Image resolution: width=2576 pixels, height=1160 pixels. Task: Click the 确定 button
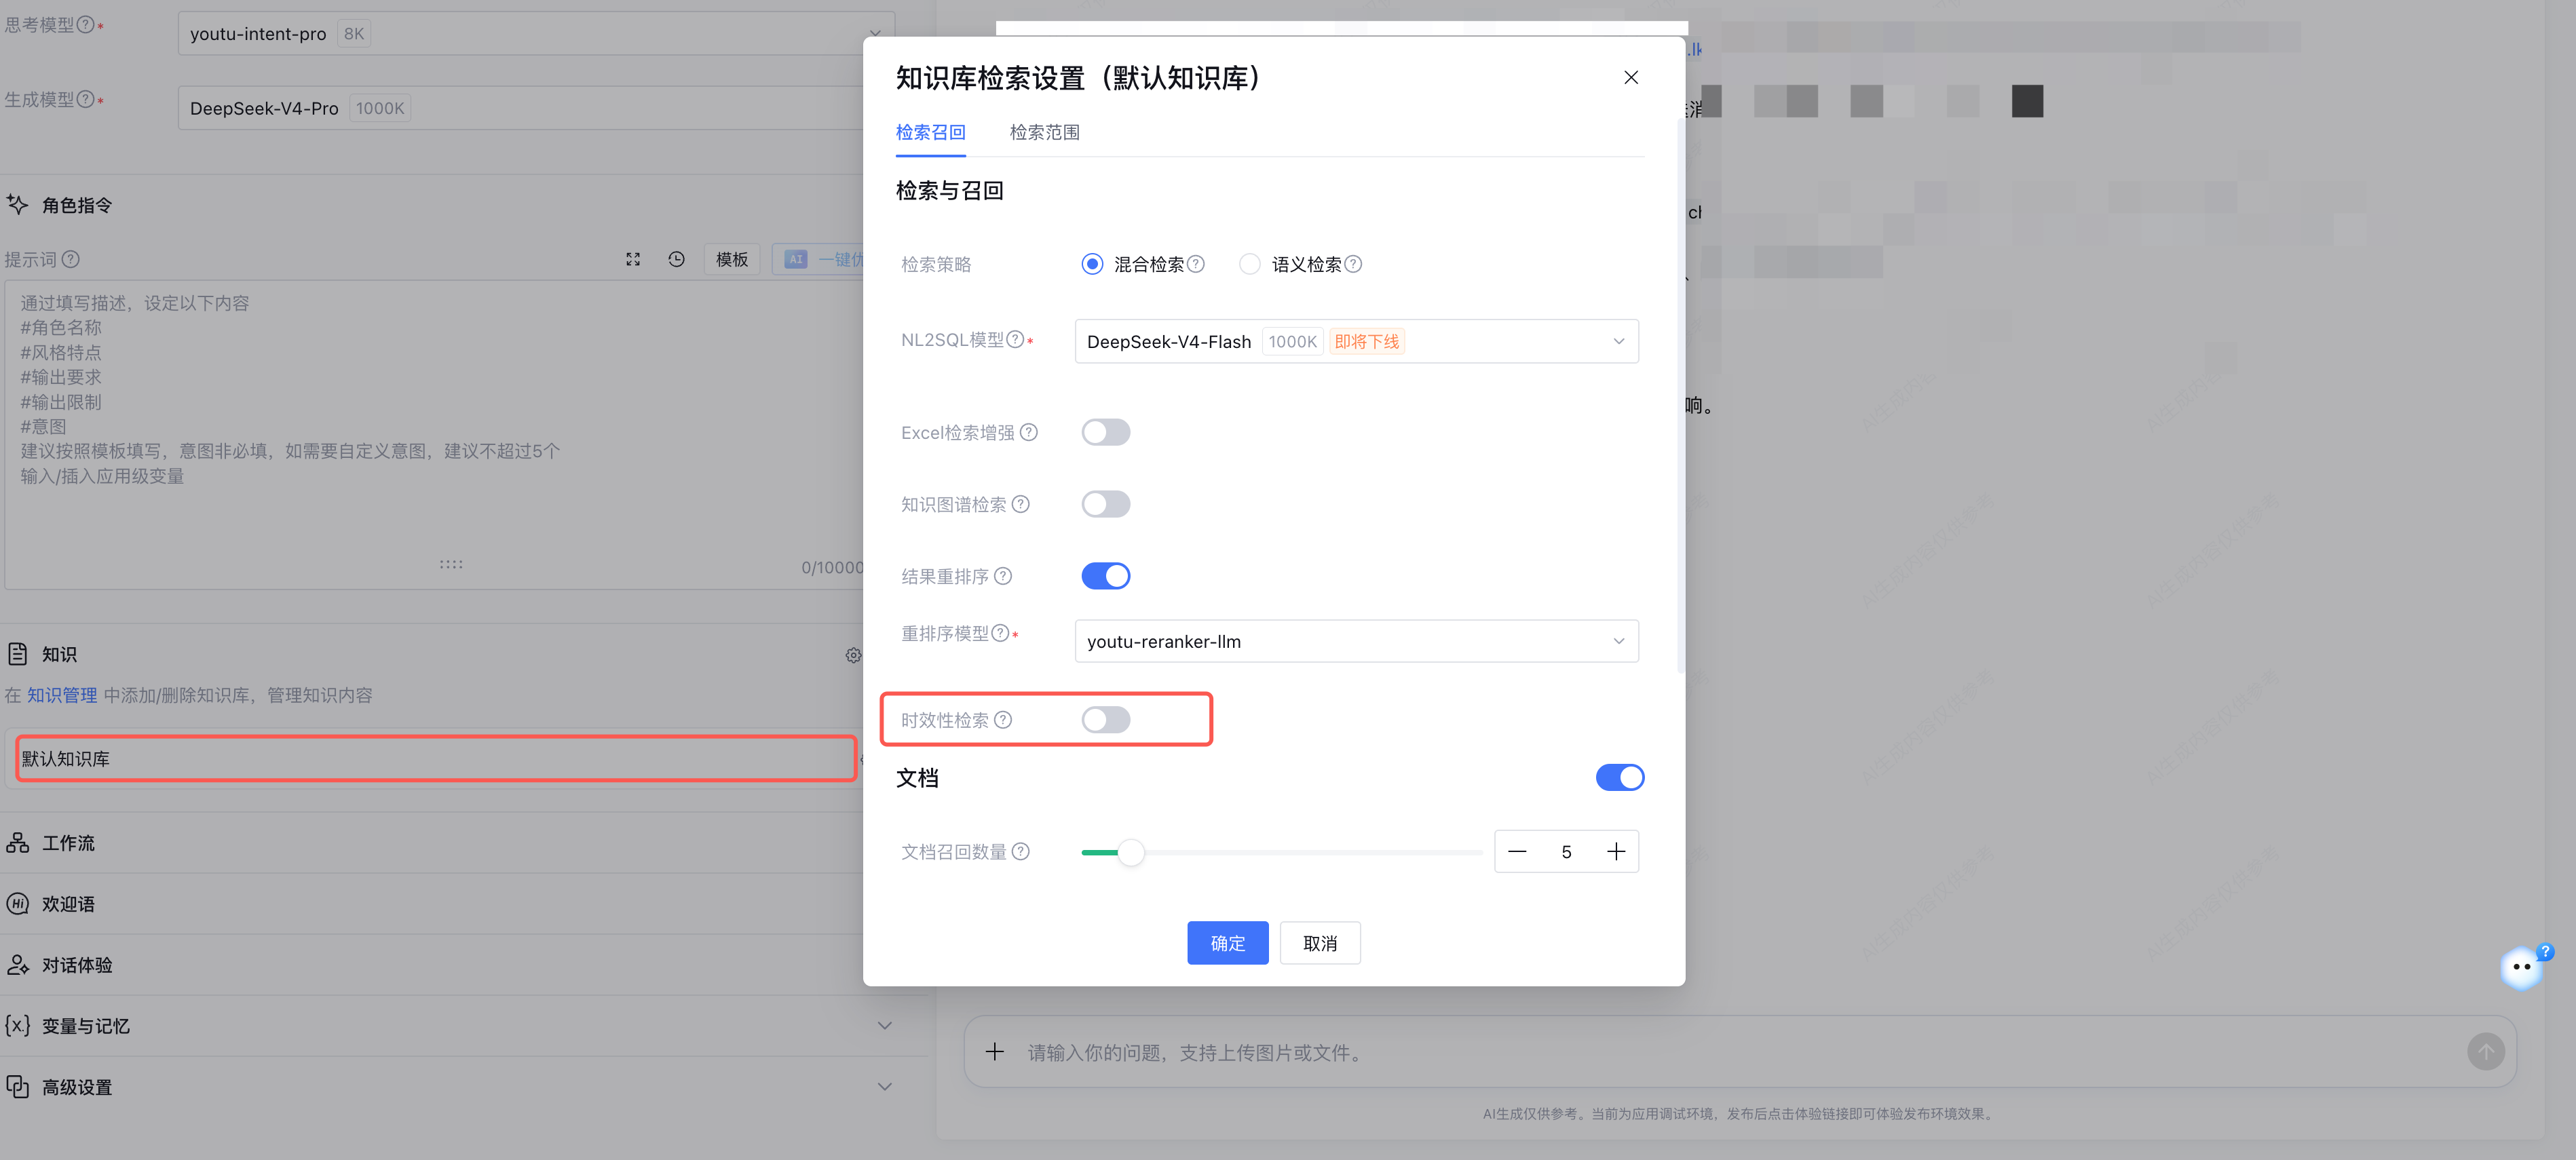[1228, 943]
